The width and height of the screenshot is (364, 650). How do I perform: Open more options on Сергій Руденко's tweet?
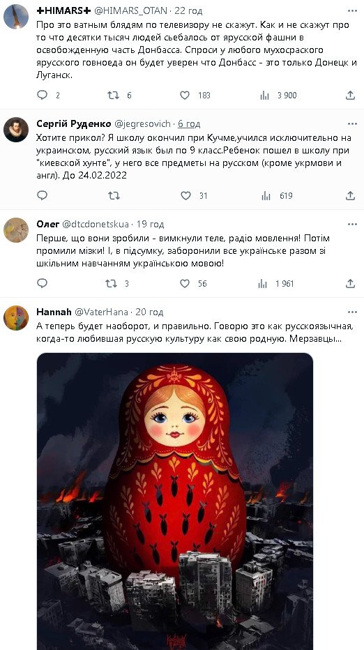pyautogui.click(x=352, y=124)
